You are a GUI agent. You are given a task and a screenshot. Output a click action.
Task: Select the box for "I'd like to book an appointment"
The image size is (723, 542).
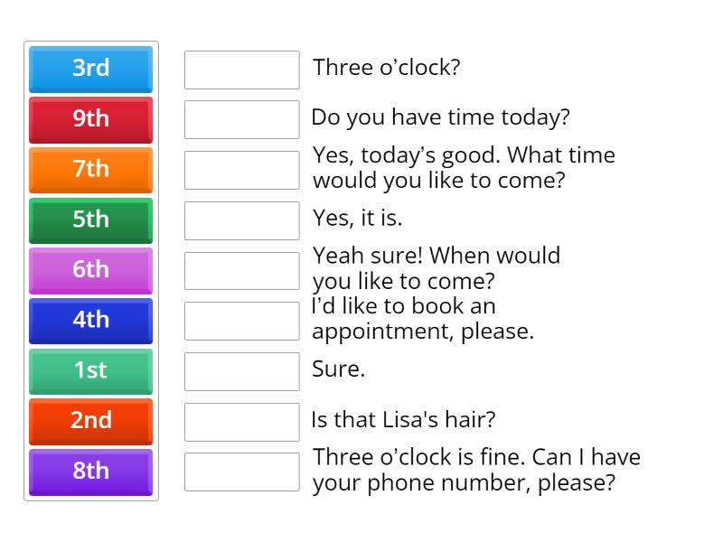pos(241,321)
